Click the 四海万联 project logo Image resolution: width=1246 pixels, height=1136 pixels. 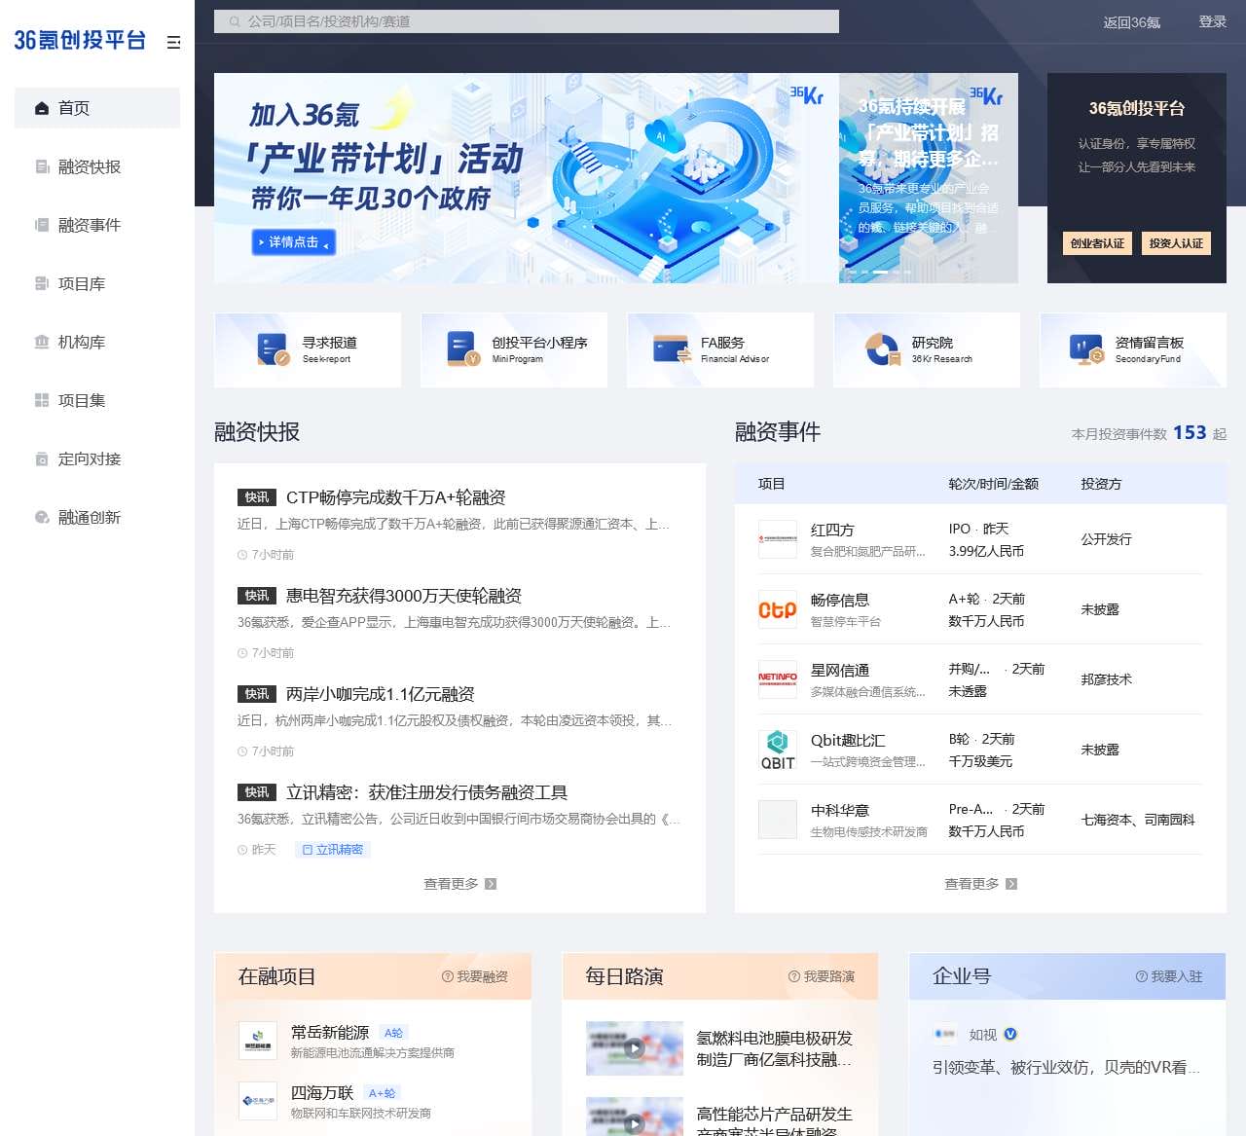pyautogui.click(x=258, y=1101)
